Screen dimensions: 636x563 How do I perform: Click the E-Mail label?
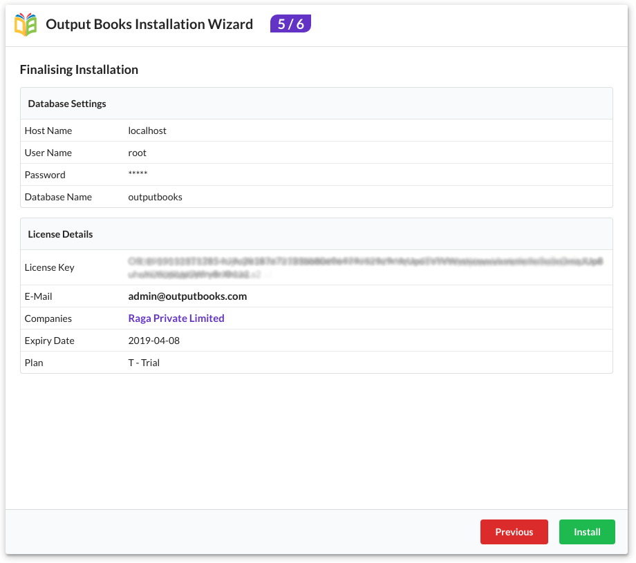(38, 296)
